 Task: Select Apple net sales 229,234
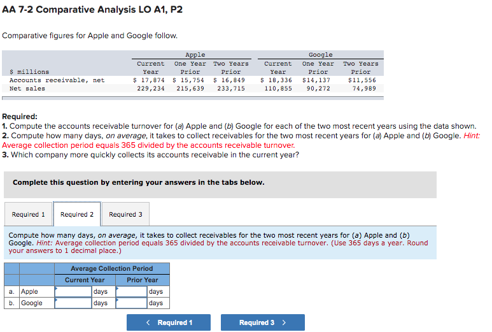click(151, 89)
